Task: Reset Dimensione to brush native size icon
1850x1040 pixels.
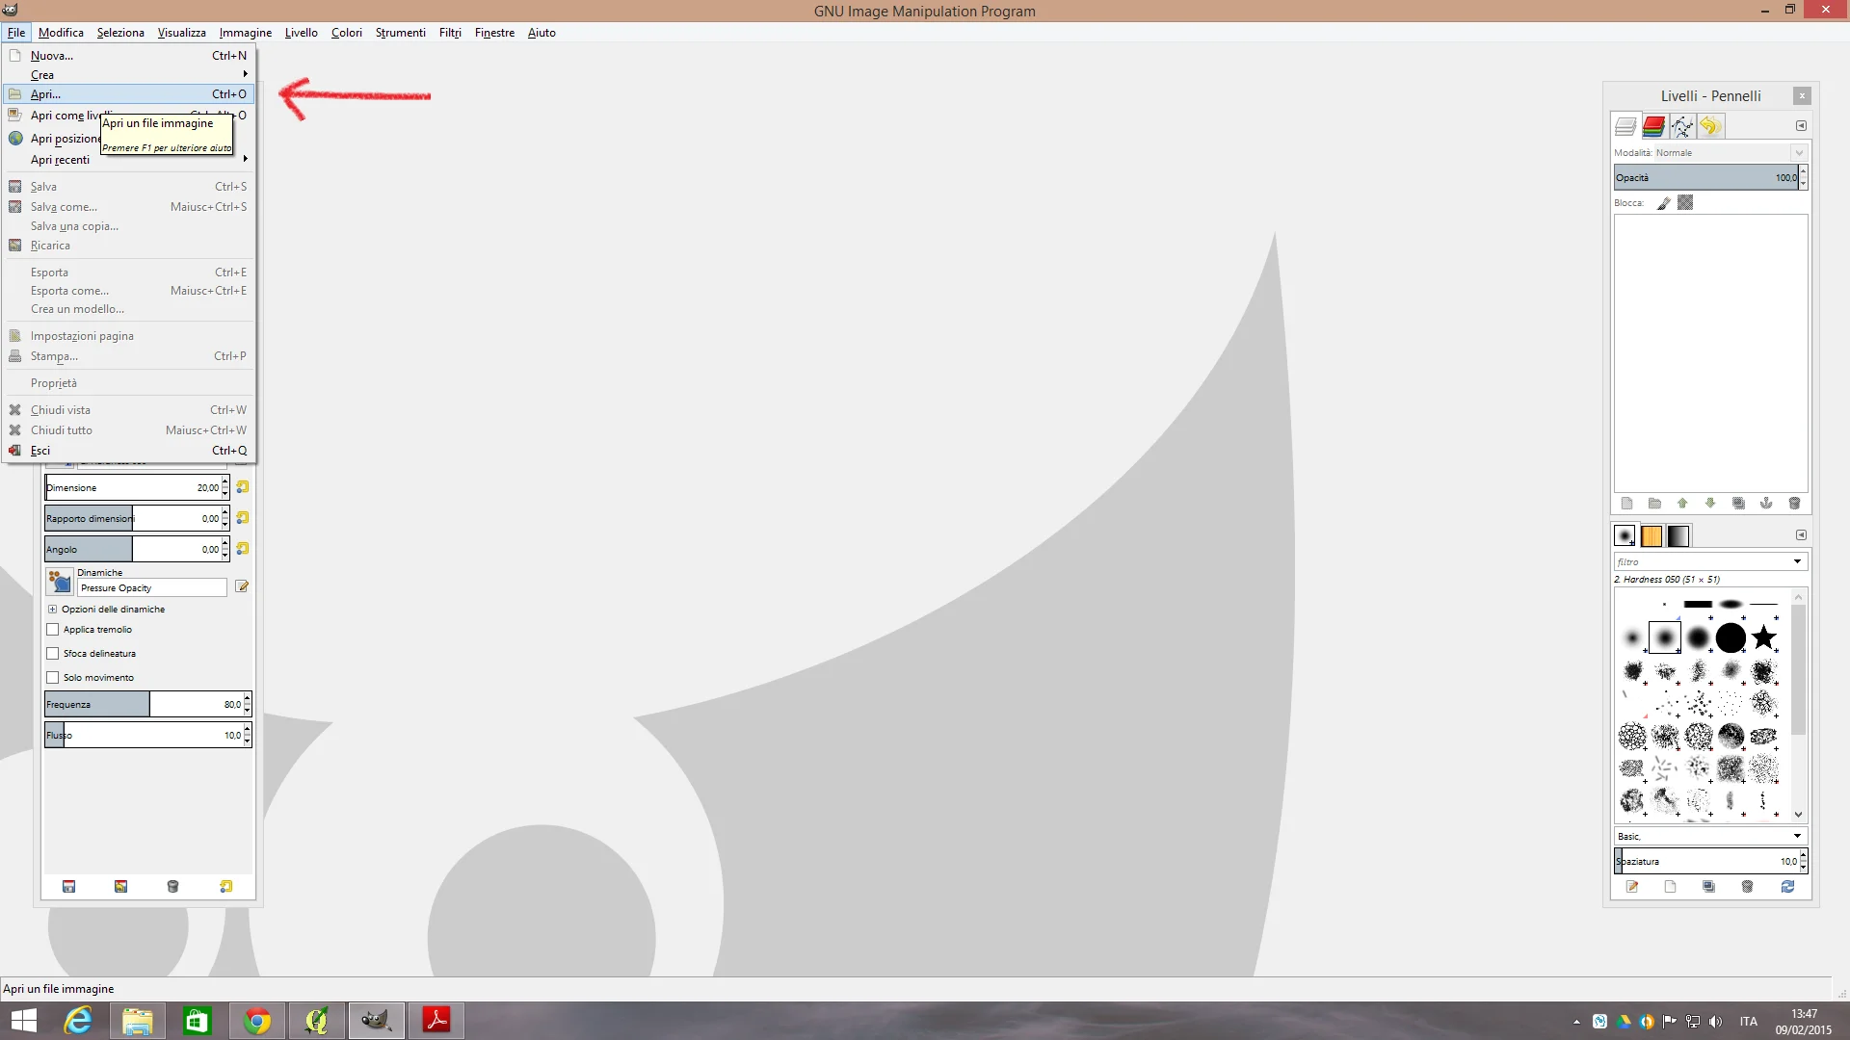Action: coord(243,487)
